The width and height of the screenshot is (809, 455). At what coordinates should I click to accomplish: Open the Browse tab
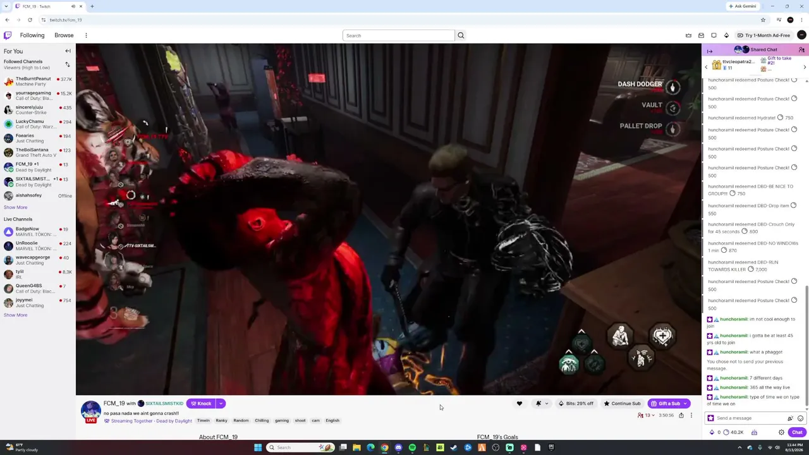tap(64, 35)
